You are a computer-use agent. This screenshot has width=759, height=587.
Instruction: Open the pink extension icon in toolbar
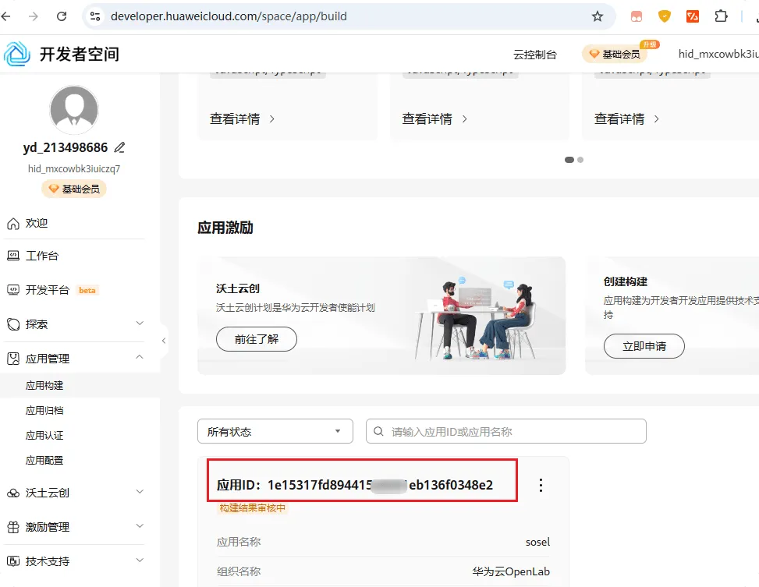coord(636,16)
